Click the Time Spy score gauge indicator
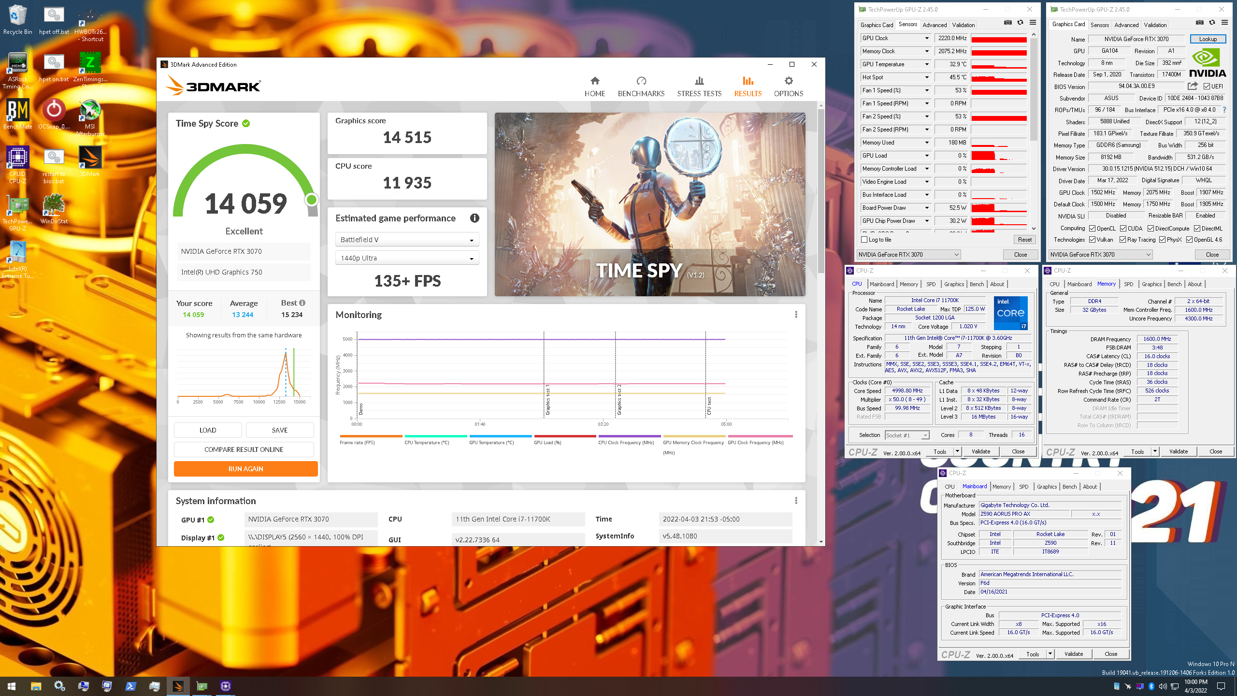The width and height of the screenshot is (1237, 696). point(312,199)
